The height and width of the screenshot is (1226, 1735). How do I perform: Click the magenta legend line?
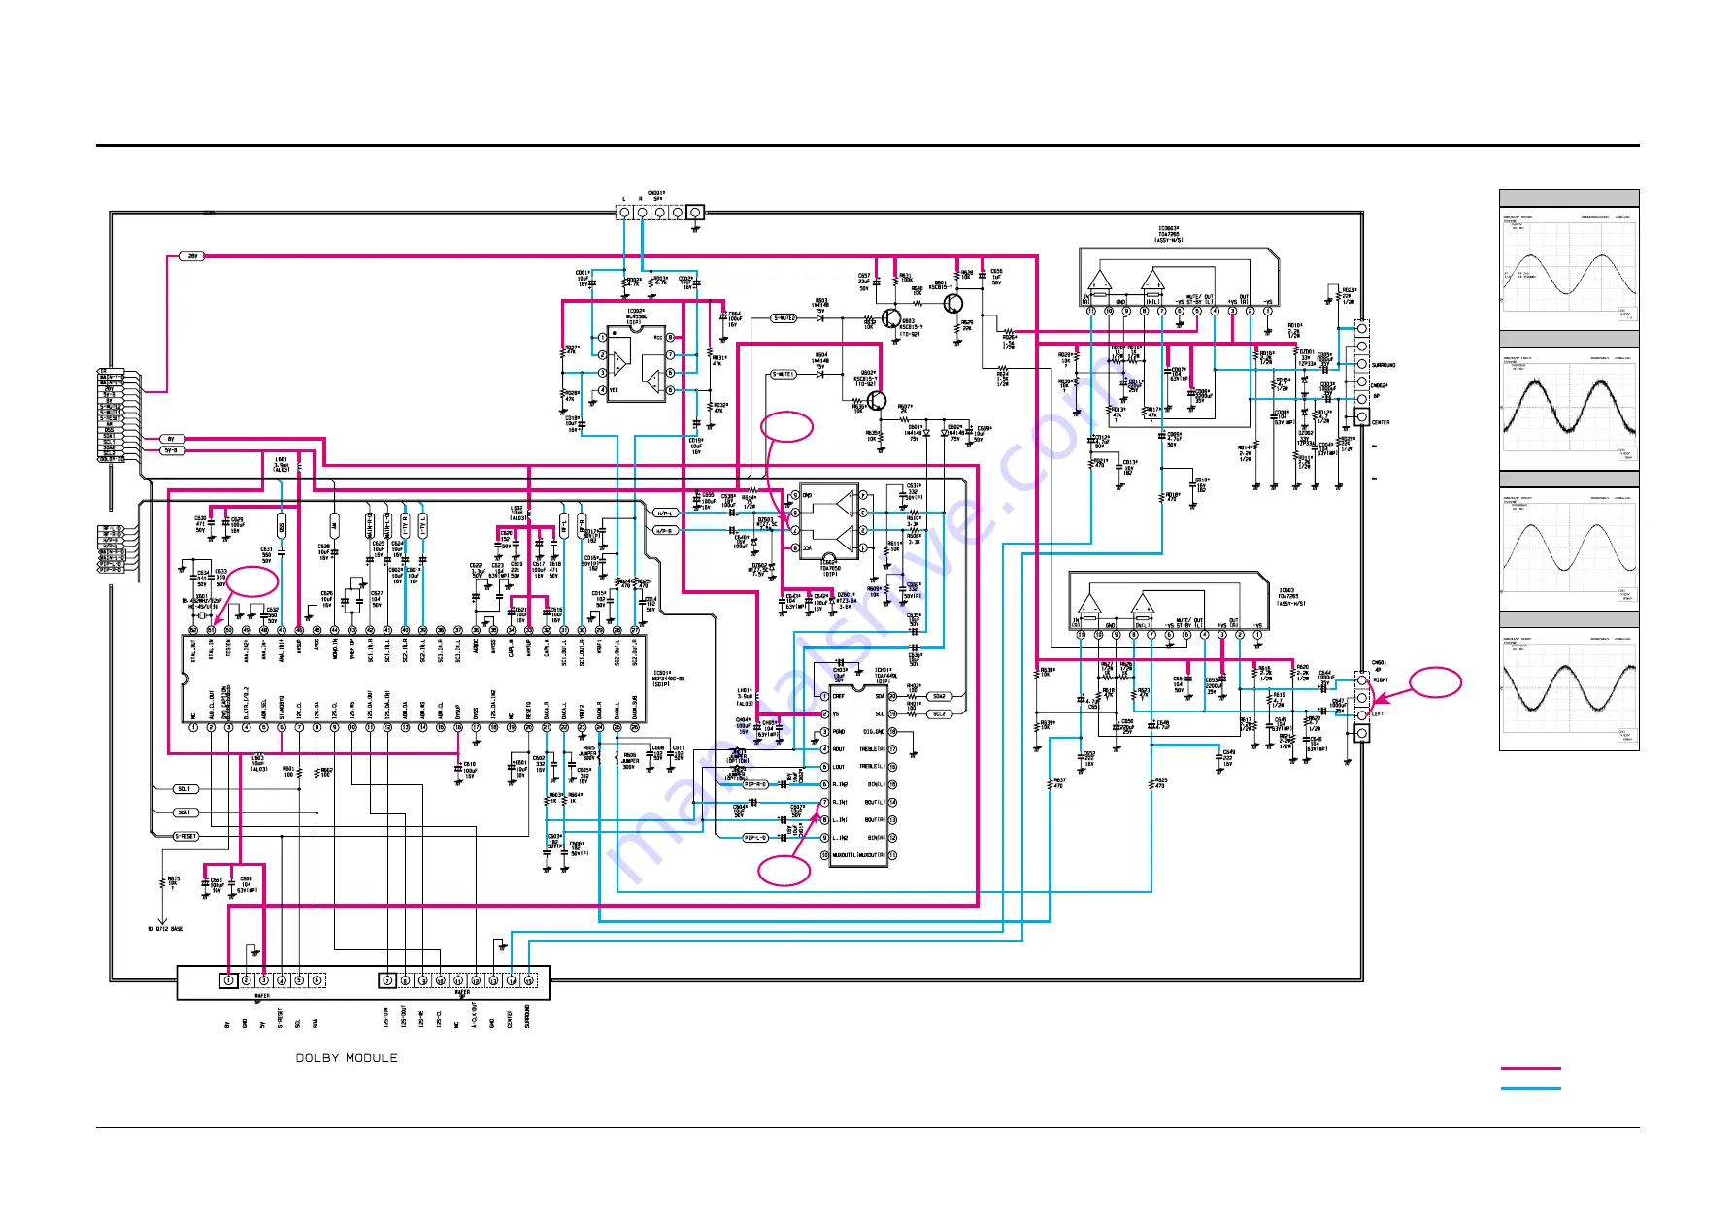pos(1531,1068)
